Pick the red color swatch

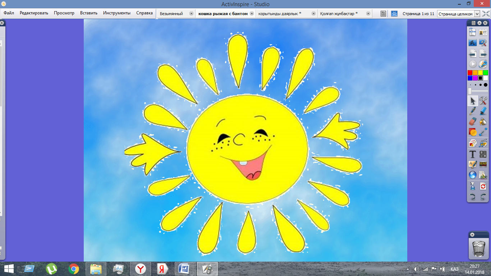coord(470,73)
